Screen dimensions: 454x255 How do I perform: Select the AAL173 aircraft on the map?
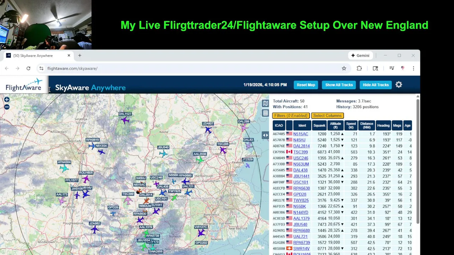point(62,200)
